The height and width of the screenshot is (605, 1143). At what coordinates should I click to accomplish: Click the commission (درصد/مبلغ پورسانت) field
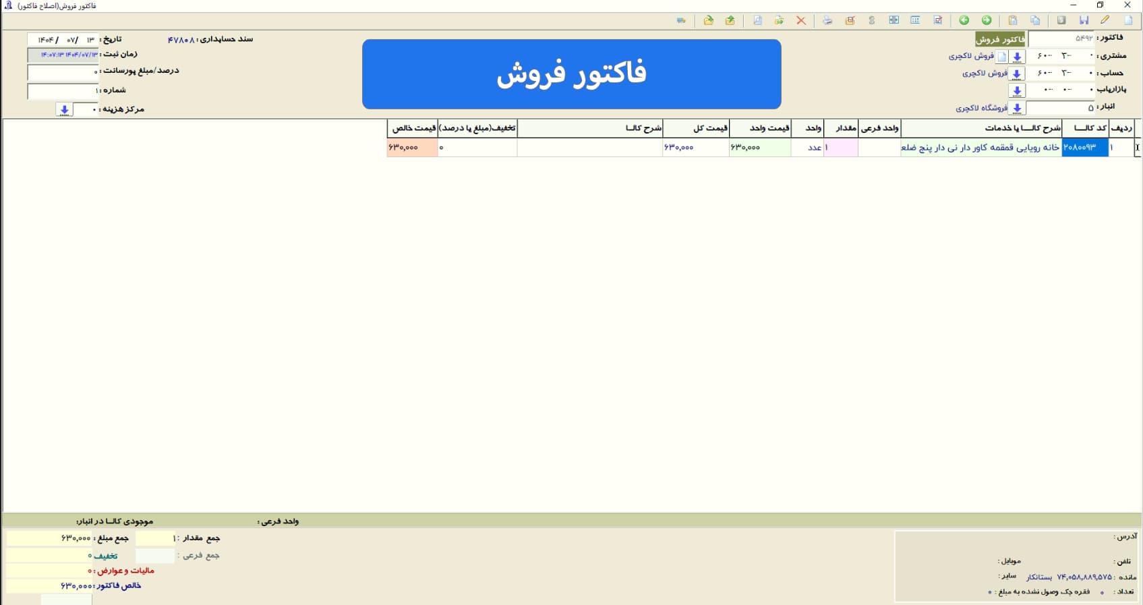coord(63,71)
